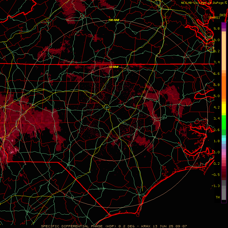Click the -1.3 value on the scale

216,186
